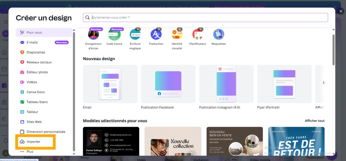Click Afficher tout link

click(x=315, y=121)
